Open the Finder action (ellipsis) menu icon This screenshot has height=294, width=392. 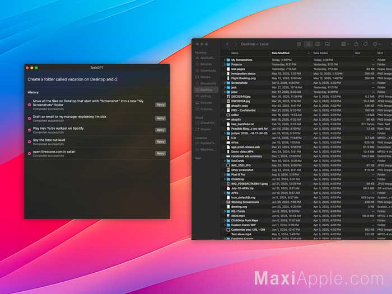click(376, 44)
